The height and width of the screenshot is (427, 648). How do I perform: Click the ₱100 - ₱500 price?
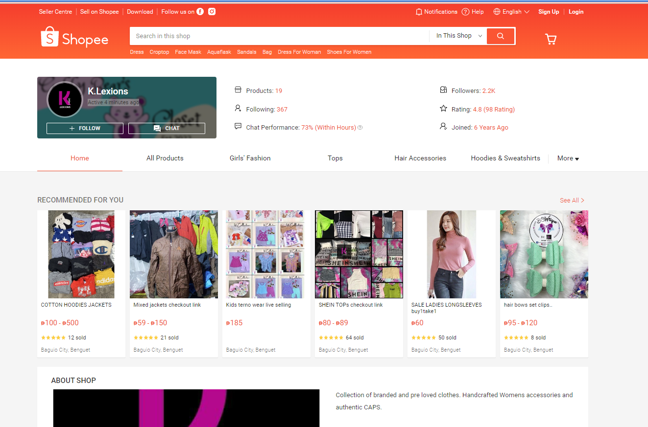click(x=60, y=323)
